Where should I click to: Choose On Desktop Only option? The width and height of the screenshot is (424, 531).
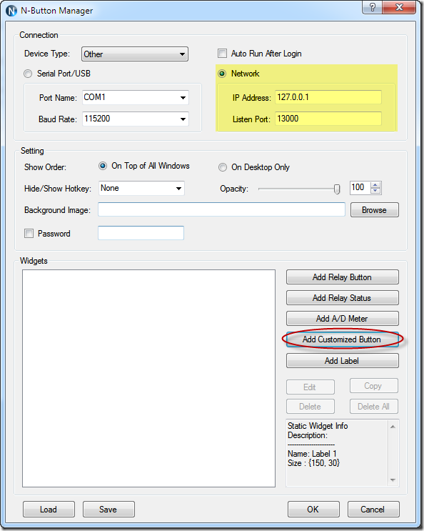click(223, 167)
